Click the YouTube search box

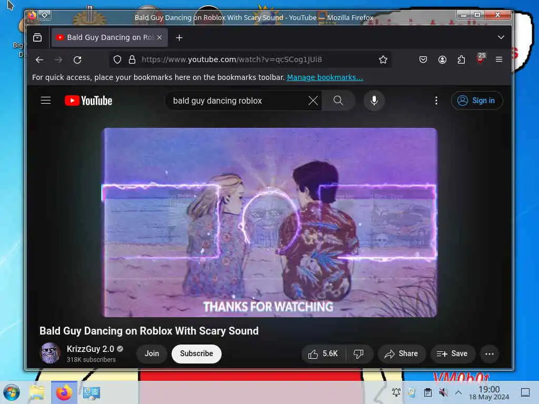[237, 100]
